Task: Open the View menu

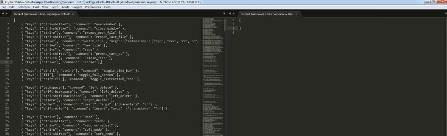Action: point(45,7)
